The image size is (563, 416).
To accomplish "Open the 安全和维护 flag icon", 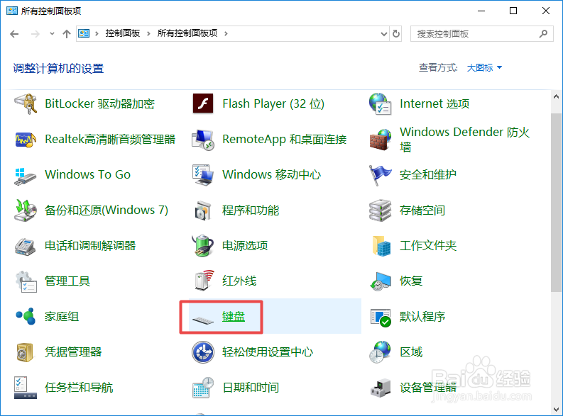I will tap(381, 175).
